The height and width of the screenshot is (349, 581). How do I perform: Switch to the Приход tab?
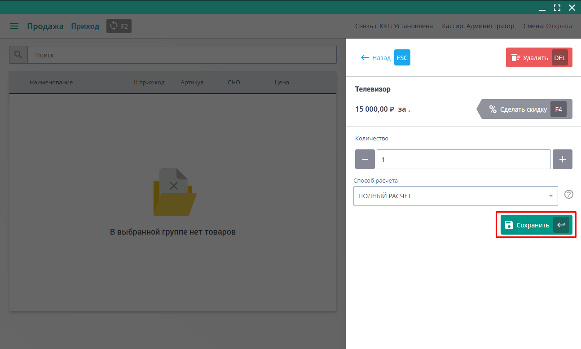pyautogui.click(x=85, y=26)
